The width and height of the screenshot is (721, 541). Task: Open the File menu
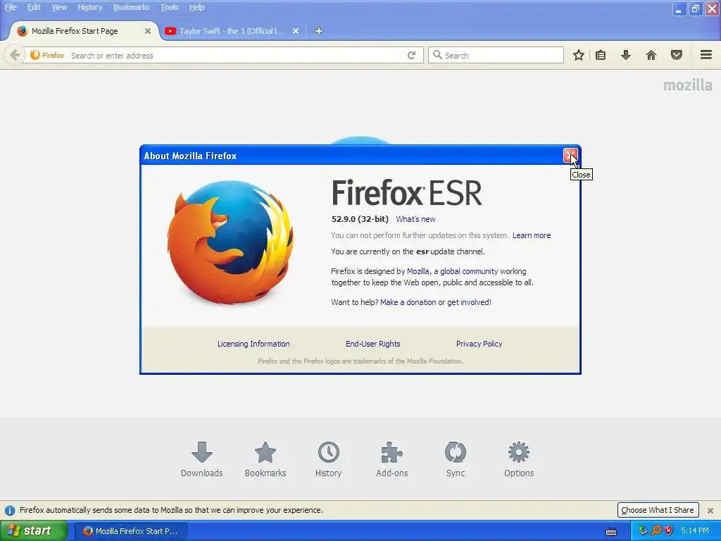point(11,7)
